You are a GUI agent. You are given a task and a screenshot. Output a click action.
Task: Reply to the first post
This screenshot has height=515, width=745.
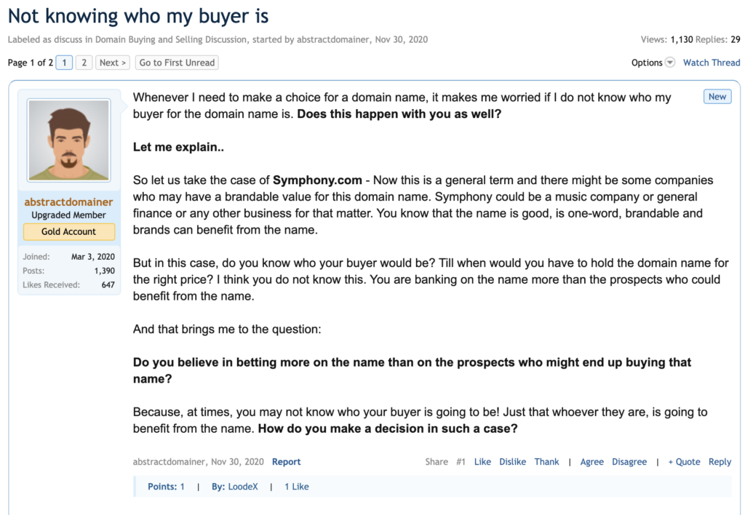pos(720,462)
